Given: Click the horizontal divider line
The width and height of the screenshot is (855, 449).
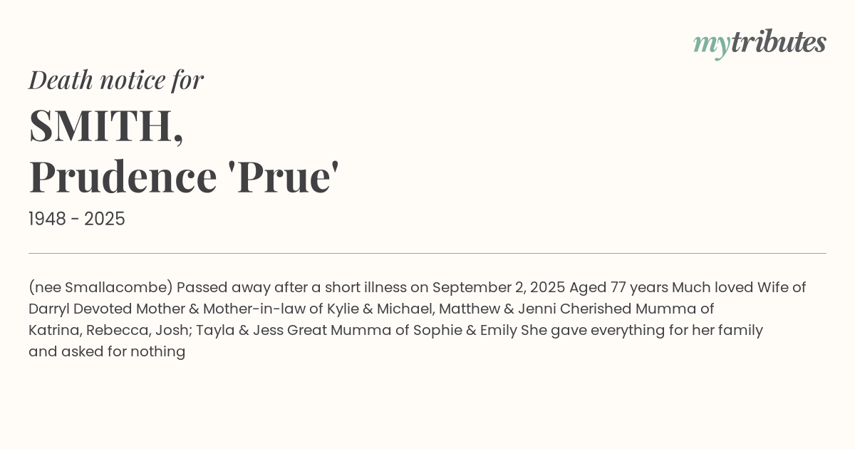Looking at the screenshot, I should point(427,253).
